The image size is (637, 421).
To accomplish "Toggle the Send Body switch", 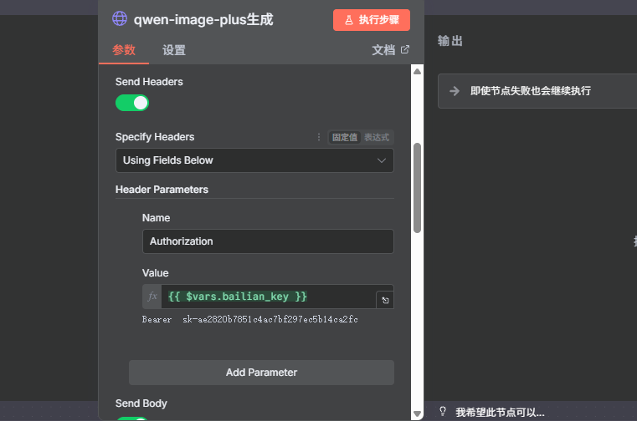I will click(131, 419).
